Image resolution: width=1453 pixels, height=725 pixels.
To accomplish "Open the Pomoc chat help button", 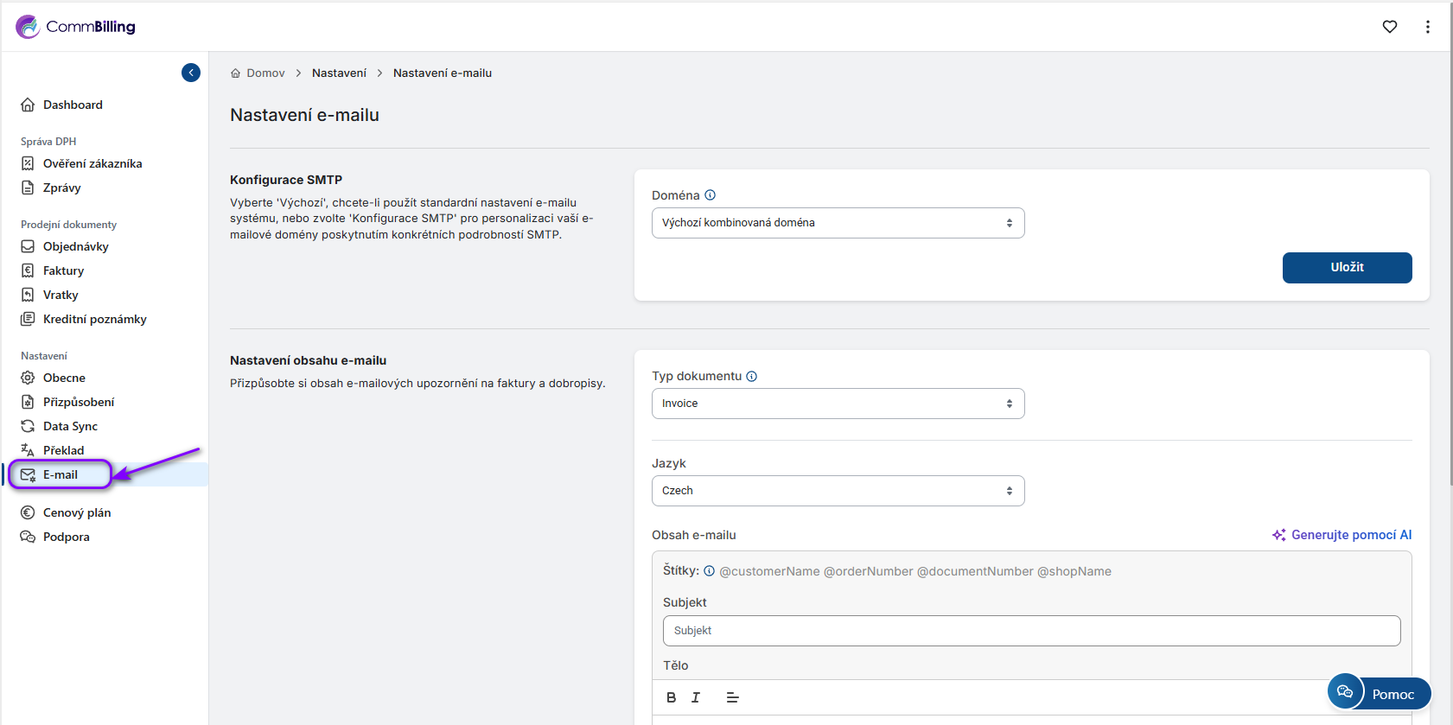I will (x=1380, y=693).
